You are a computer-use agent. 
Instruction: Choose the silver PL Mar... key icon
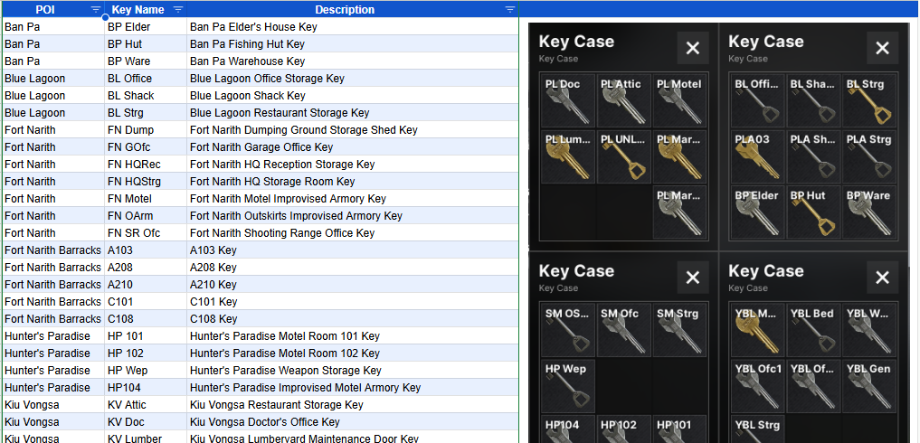(x=680, y=212)
